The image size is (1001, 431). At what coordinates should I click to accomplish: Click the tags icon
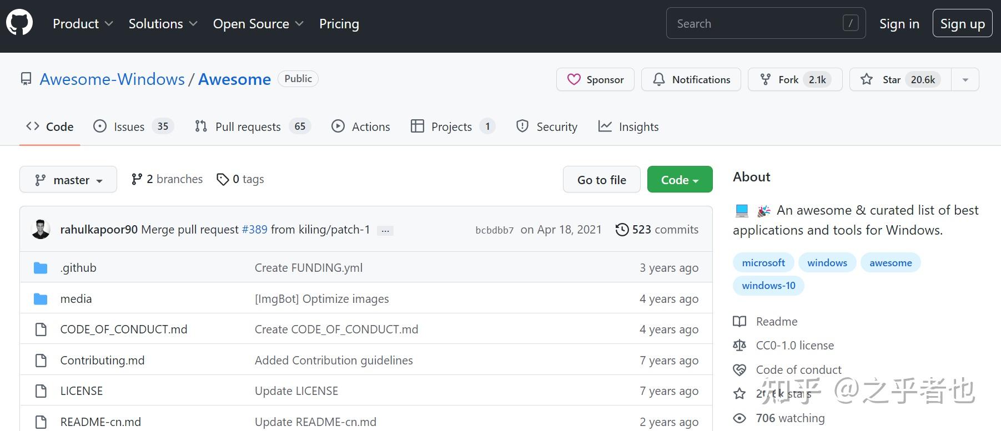click(x=223, y=179)
